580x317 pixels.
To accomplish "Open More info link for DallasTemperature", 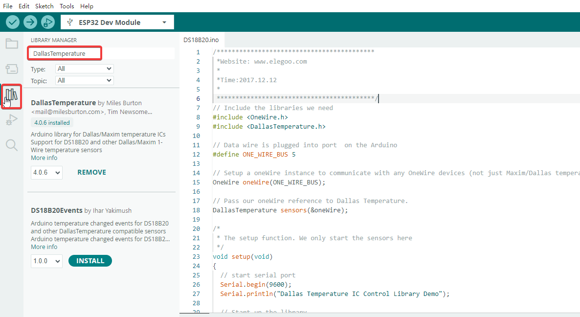I will coord(44,158).
